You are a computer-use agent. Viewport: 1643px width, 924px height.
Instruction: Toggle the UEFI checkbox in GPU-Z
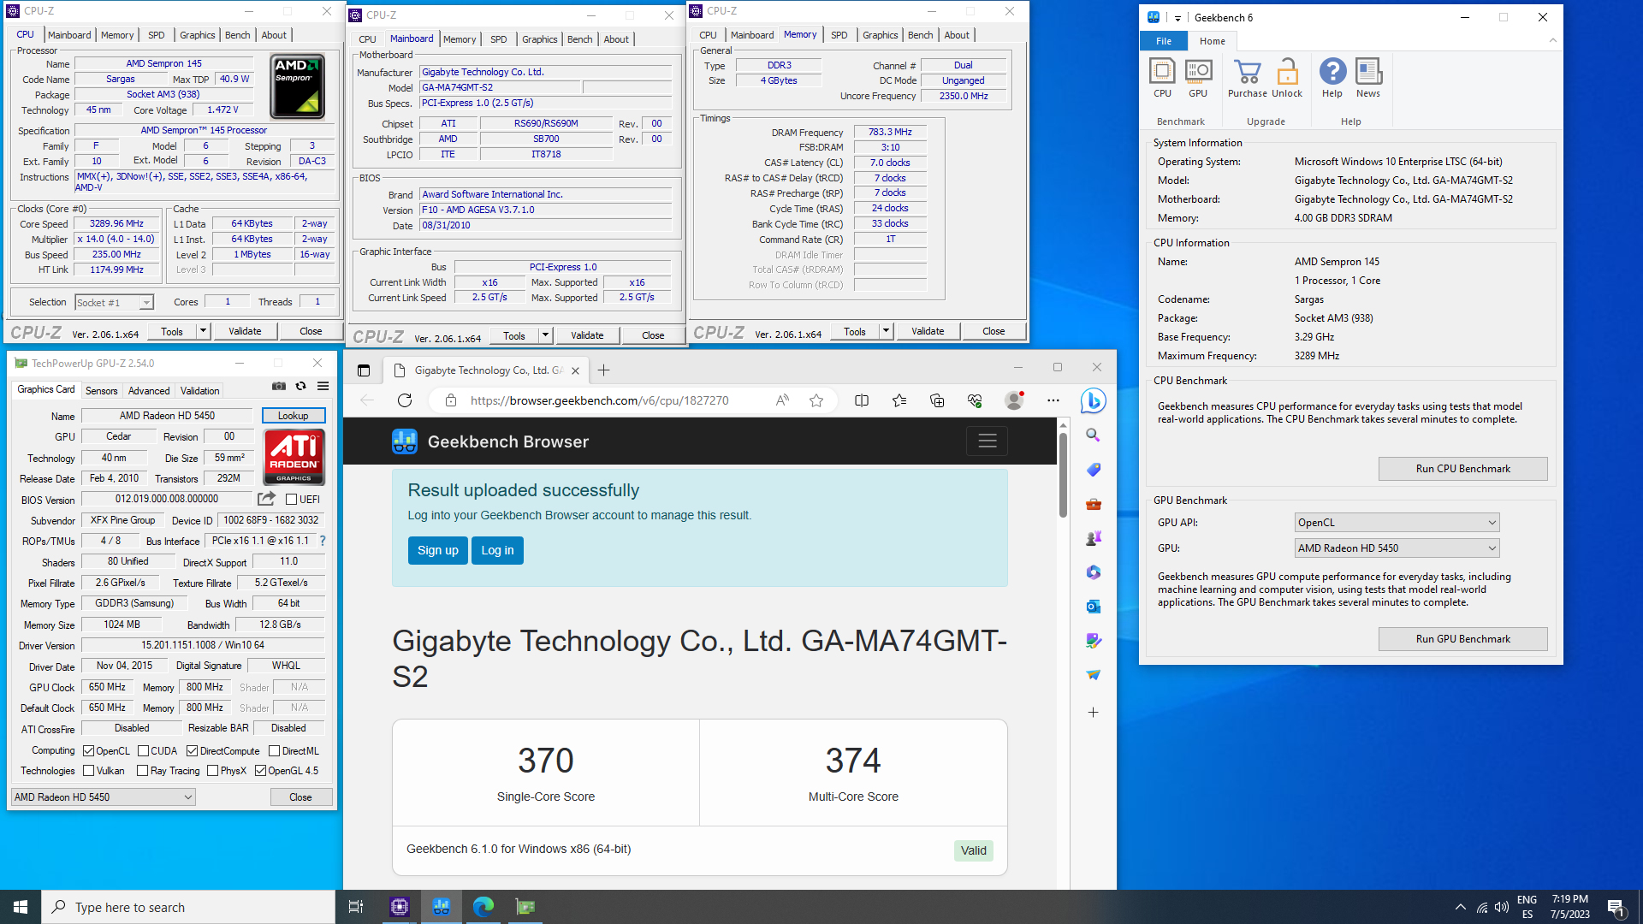click(291, 500)
